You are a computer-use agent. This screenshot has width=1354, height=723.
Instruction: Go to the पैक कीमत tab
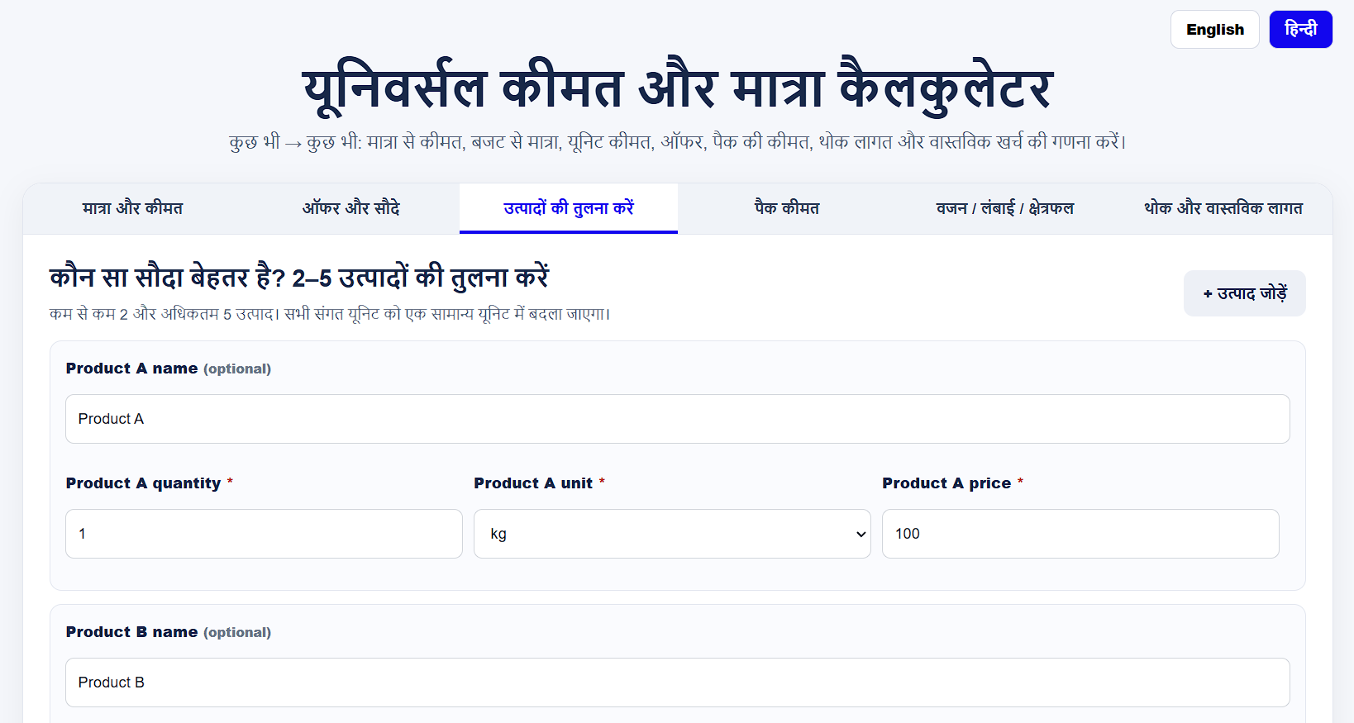pyautogui.click(x=787, y=208)
